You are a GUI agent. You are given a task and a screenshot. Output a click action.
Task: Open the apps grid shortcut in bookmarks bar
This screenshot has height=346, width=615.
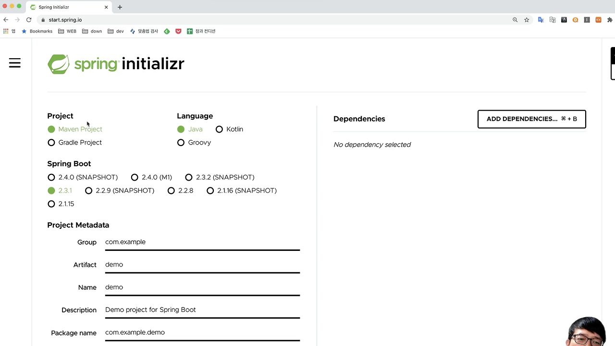pyautogui.click(x=6, y=31)
